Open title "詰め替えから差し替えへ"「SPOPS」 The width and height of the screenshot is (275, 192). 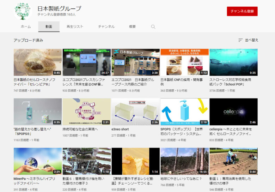coord(32,131)
